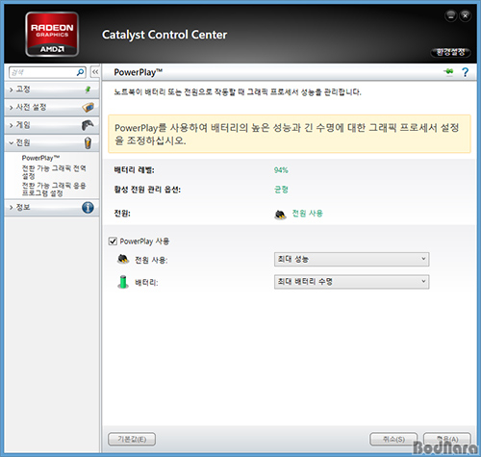This screenshot has height=457, width=481.
Task: Click the 적용(A) apply button
Action: 447,439
